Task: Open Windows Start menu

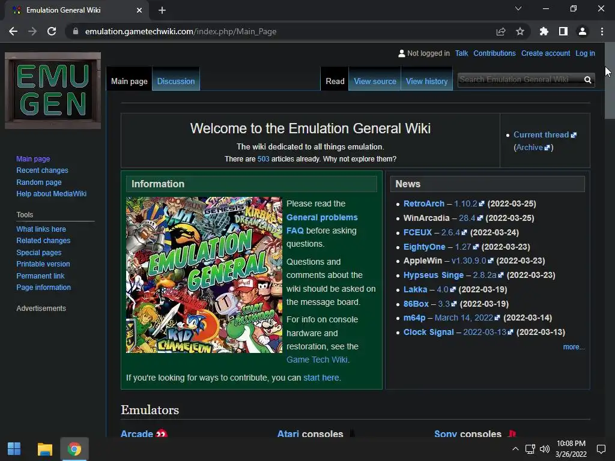Action: click(14, 449)
